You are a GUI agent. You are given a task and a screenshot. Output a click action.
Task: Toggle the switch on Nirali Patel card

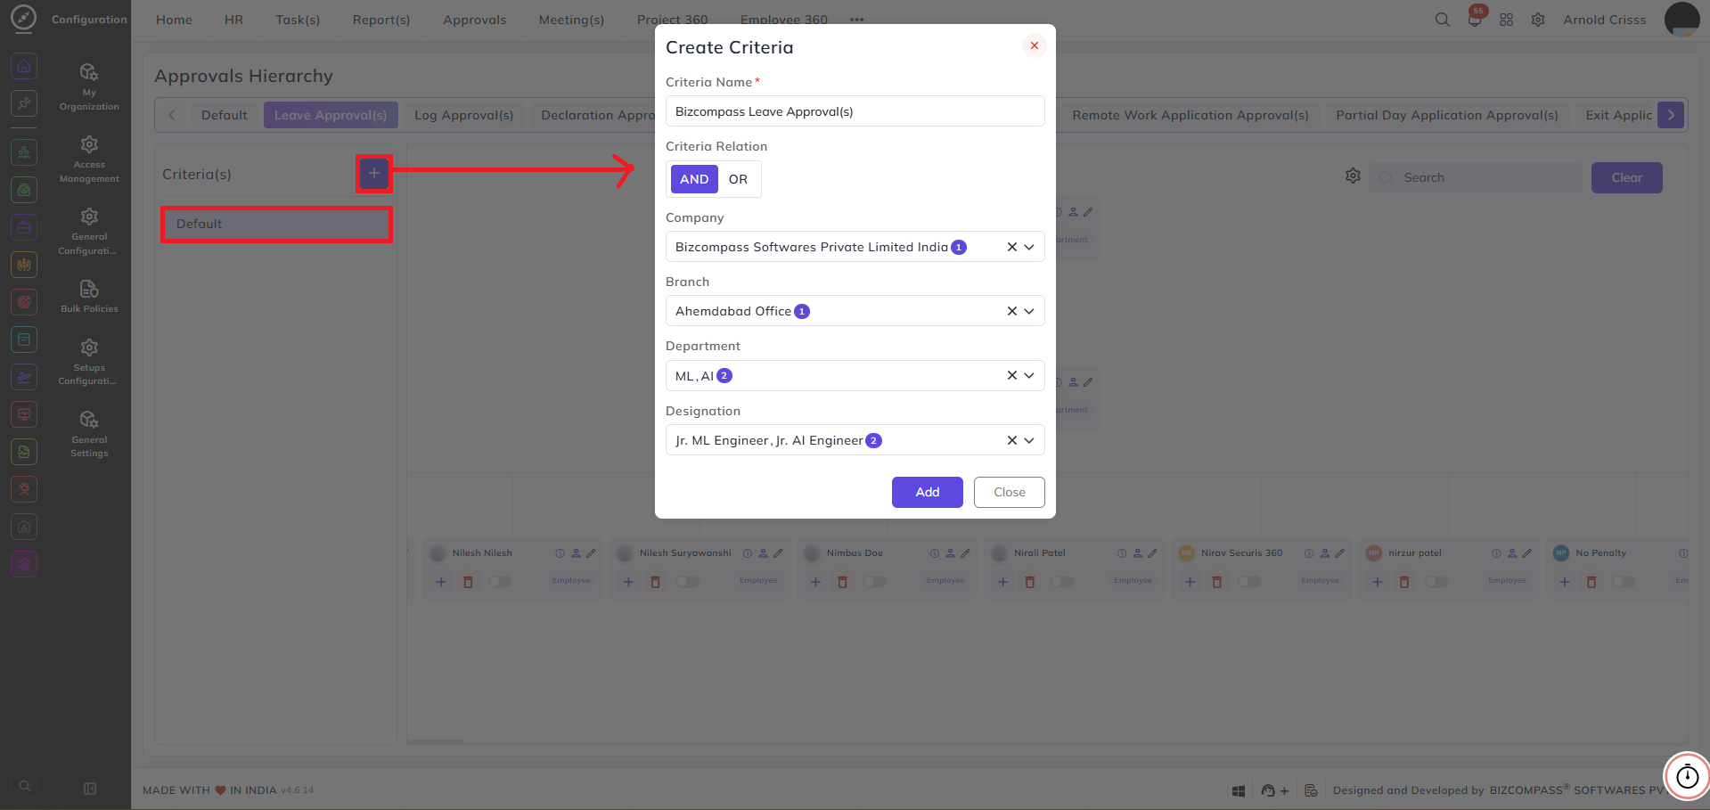coord(1061,582)
